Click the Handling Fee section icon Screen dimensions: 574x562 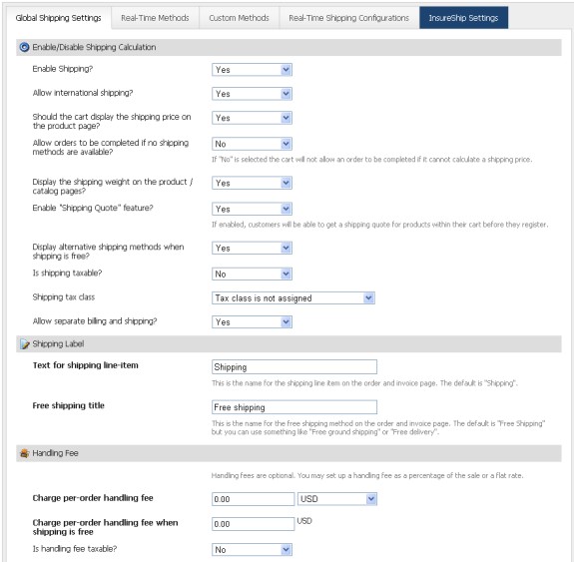click(25, 453)
